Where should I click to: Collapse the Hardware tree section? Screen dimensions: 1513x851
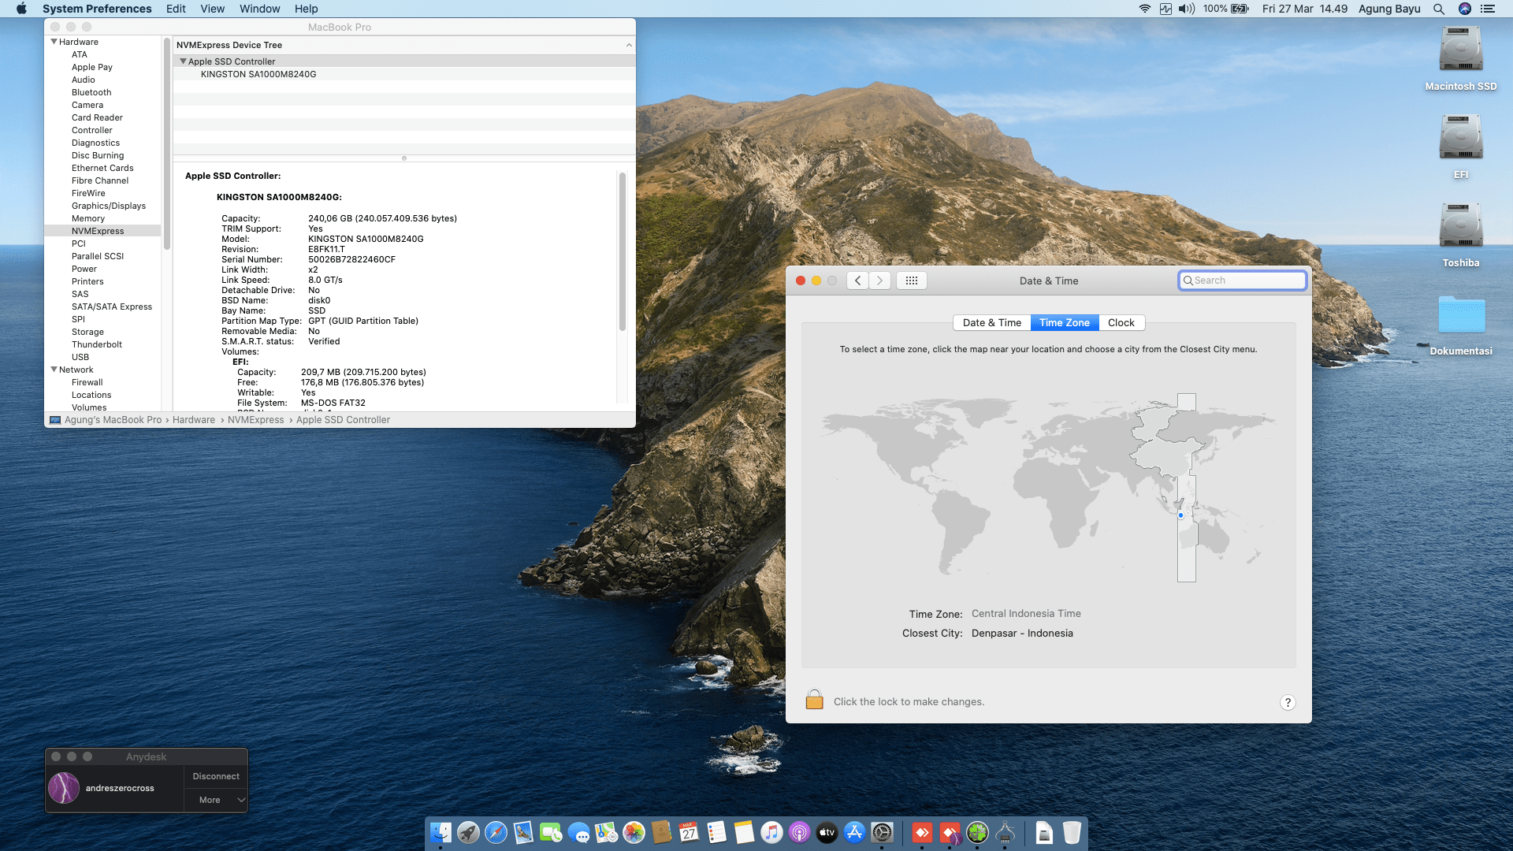click(54, 42)
